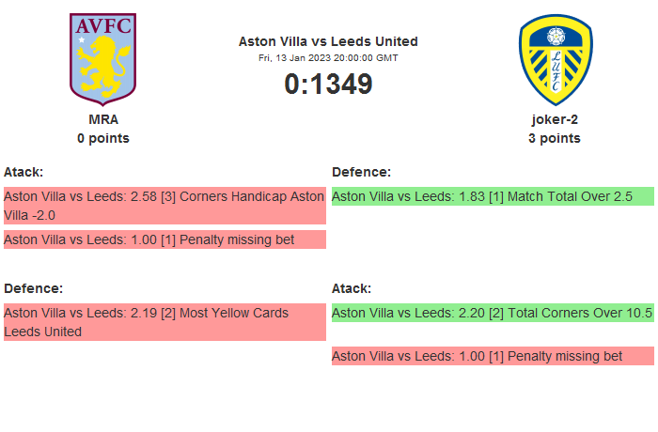Click the Aston Villa club crest

103,58
